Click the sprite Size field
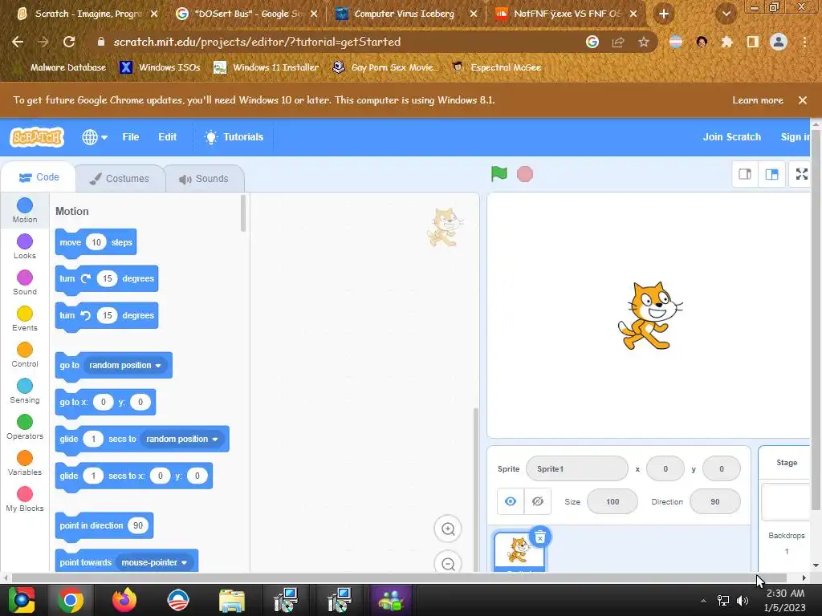Image resolution: width=822 pixels, height=616 pixels. pyautogui.click(x=612, y=501)
